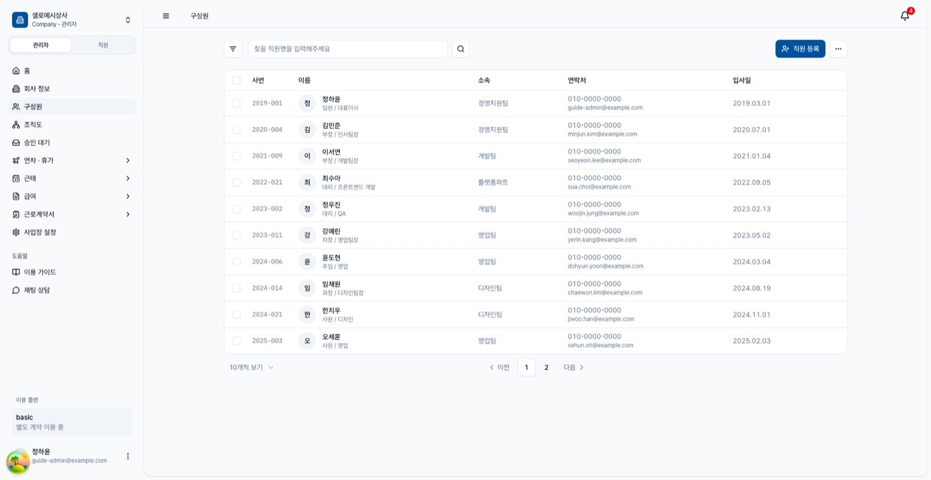Expand the 연차 · 휴가 menu
Screen dimensions: 931x480
72,161
